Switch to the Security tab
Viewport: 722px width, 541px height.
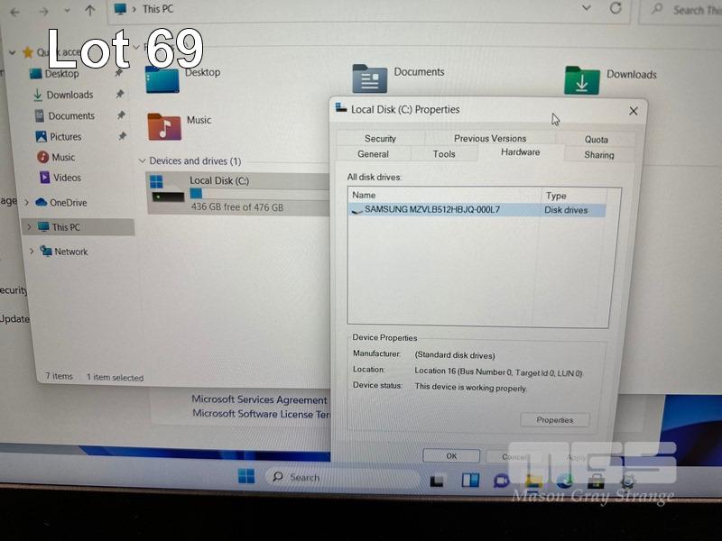[x=380, y=139]
